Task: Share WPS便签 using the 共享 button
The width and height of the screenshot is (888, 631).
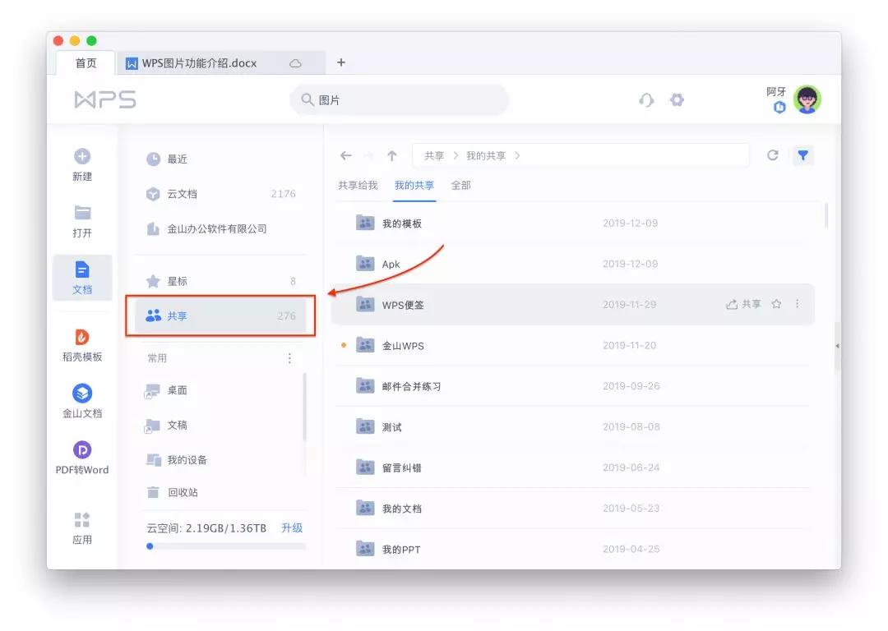Action: pyautogui.click(x=744, y=303)
